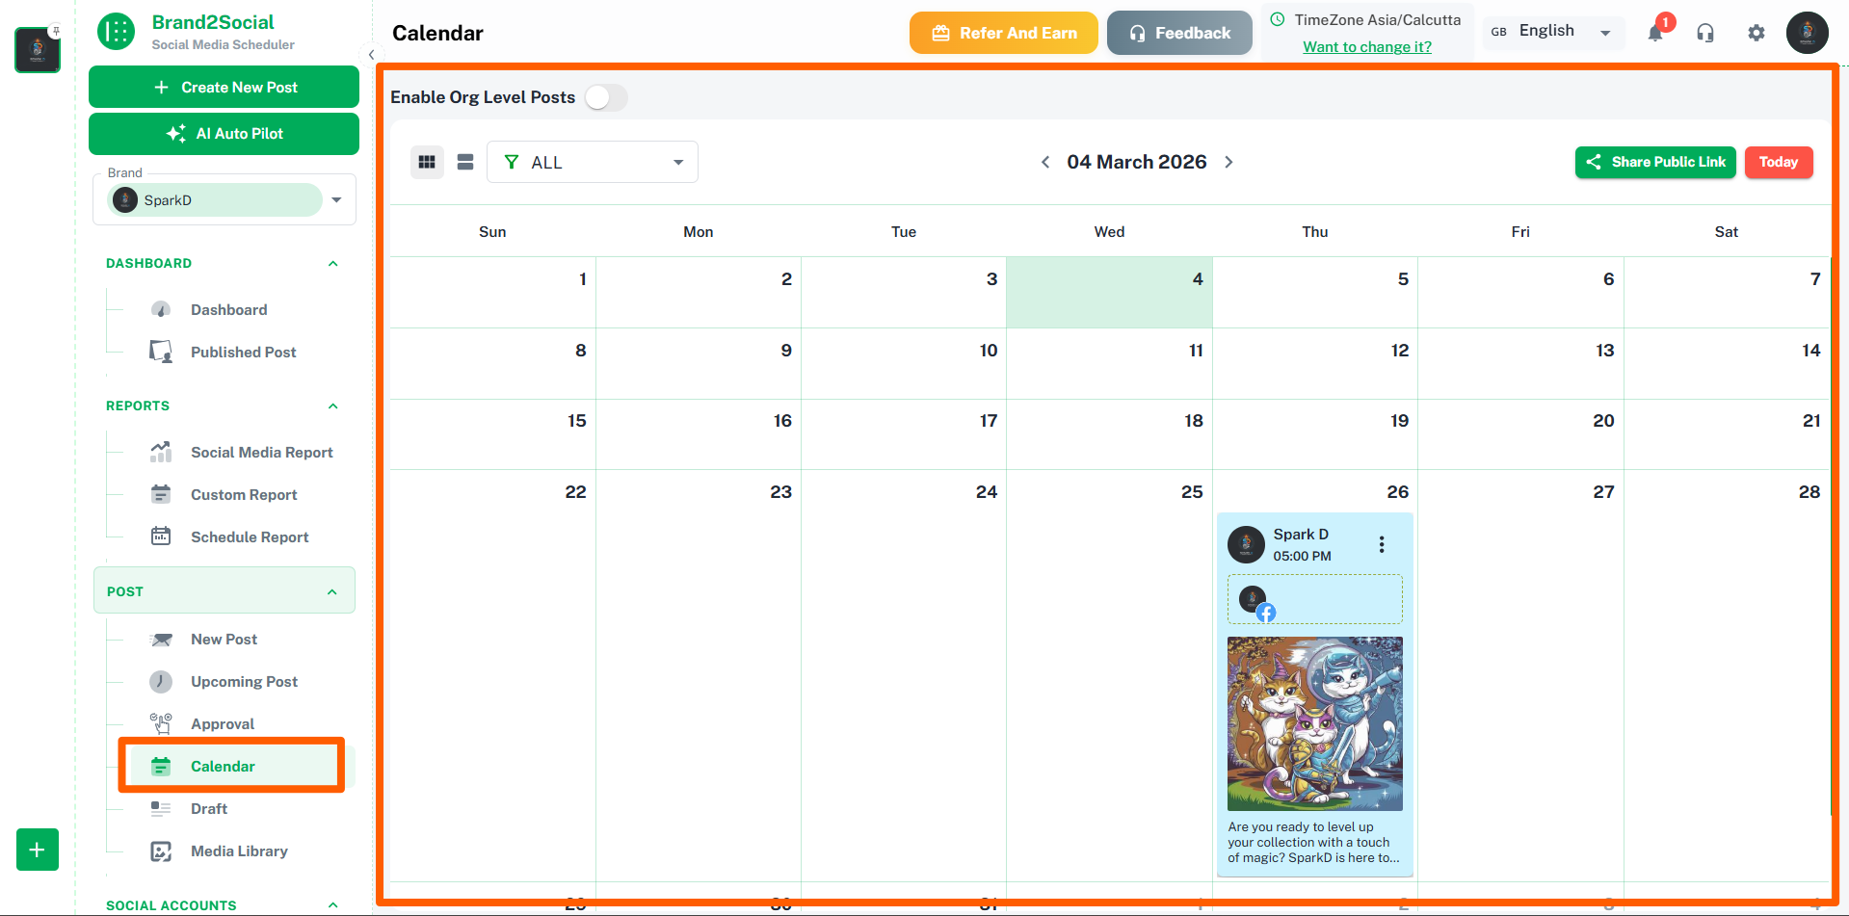
Task: Switch calendar to list view
Action: 465,162
